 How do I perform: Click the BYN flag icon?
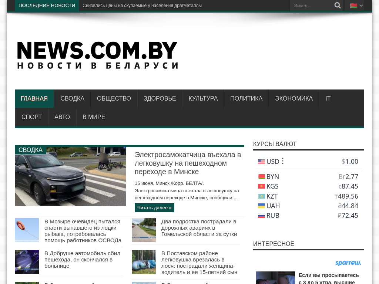(261, 177)
